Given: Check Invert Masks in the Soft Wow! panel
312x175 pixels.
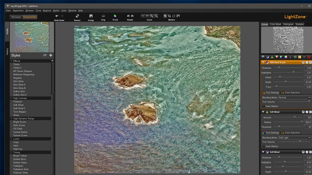Looking at the screenshot, I should 263,146.
